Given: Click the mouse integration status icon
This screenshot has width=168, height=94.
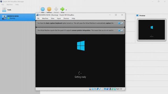Looking at the screenshot, I should click(112, 89).
